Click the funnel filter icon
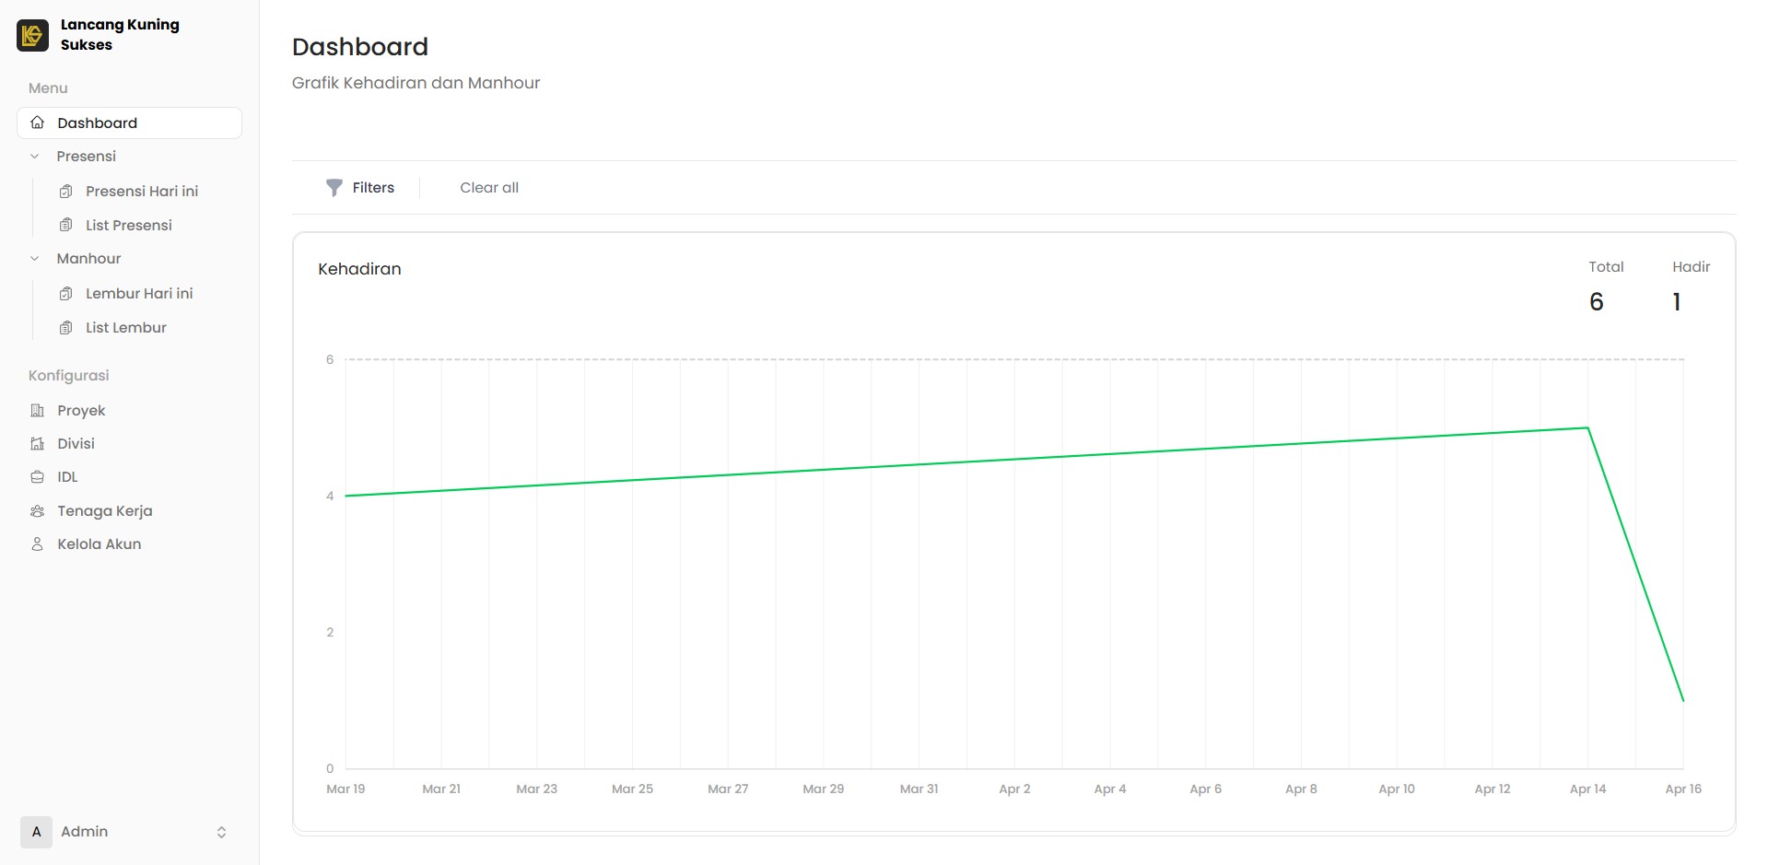 pos(334,188)
